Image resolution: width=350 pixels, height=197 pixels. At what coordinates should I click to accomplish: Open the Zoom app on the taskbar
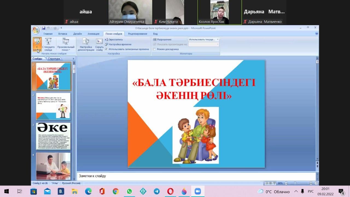click(x=197, y=191)
